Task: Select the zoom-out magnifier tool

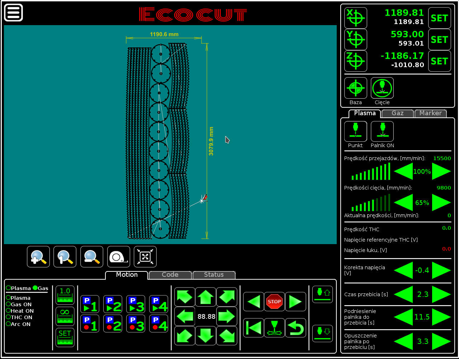Action: pyautogui.click(x=91, y=256)
